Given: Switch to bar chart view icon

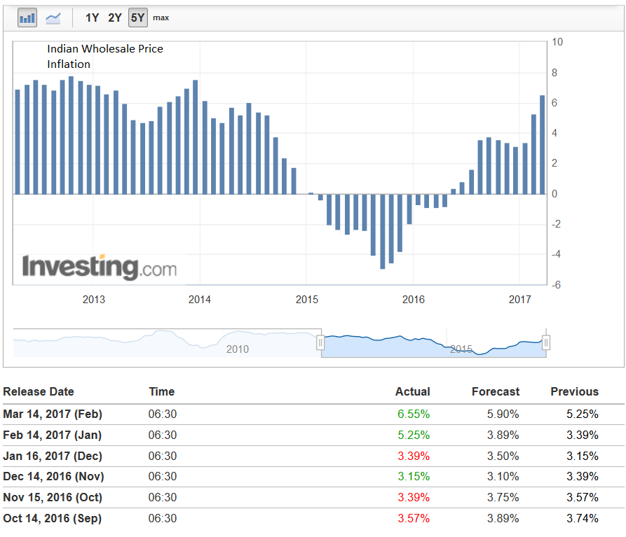Looking at the screenshot, I should (x=27, y=18).
